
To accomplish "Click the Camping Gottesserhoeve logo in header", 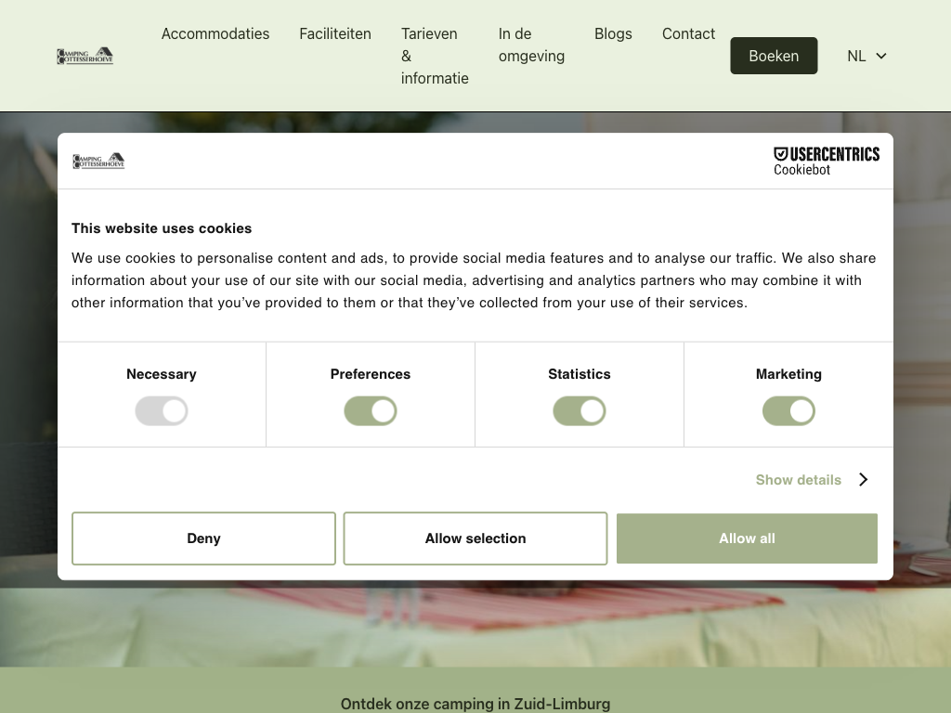I will point(85,56).
